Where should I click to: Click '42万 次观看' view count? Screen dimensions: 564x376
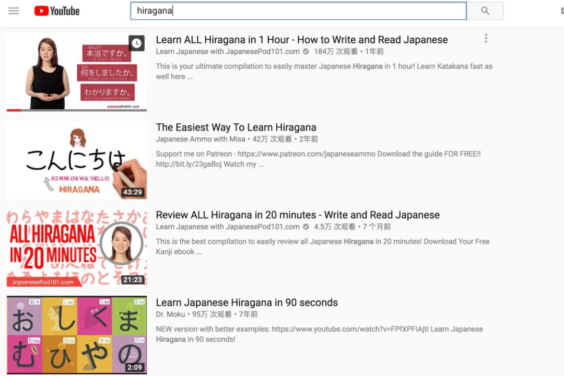[272, 139]
